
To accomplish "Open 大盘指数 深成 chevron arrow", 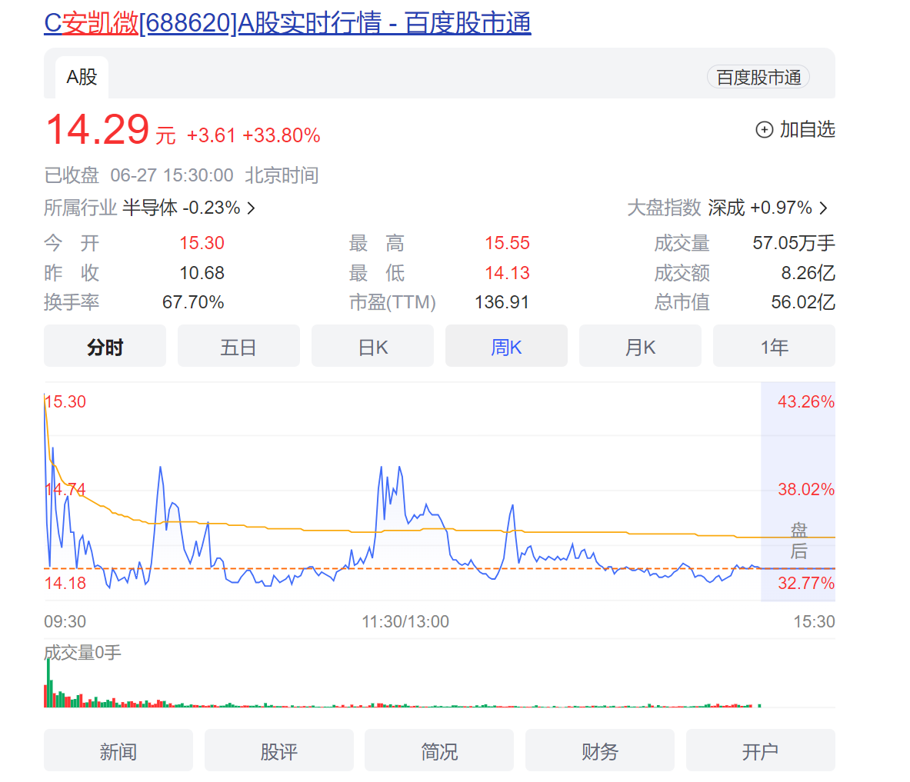I will click(824, 208).
